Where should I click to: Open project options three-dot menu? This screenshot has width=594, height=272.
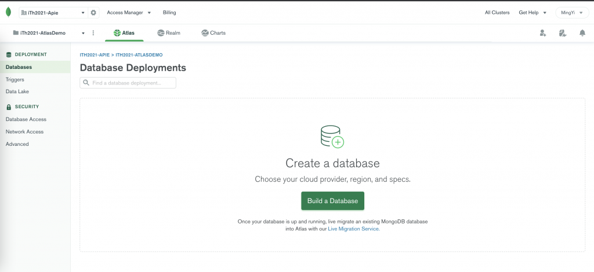(93, 33)
